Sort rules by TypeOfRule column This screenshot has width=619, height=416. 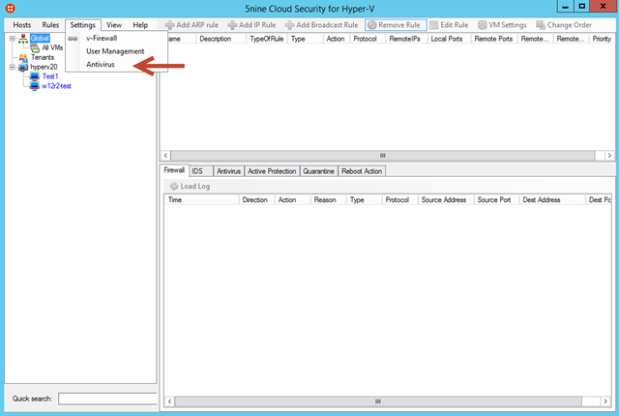point(267,39)
